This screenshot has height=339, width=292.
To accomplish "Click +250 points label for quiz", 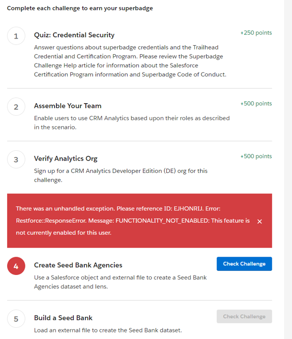I will click(x=256, y=33).
